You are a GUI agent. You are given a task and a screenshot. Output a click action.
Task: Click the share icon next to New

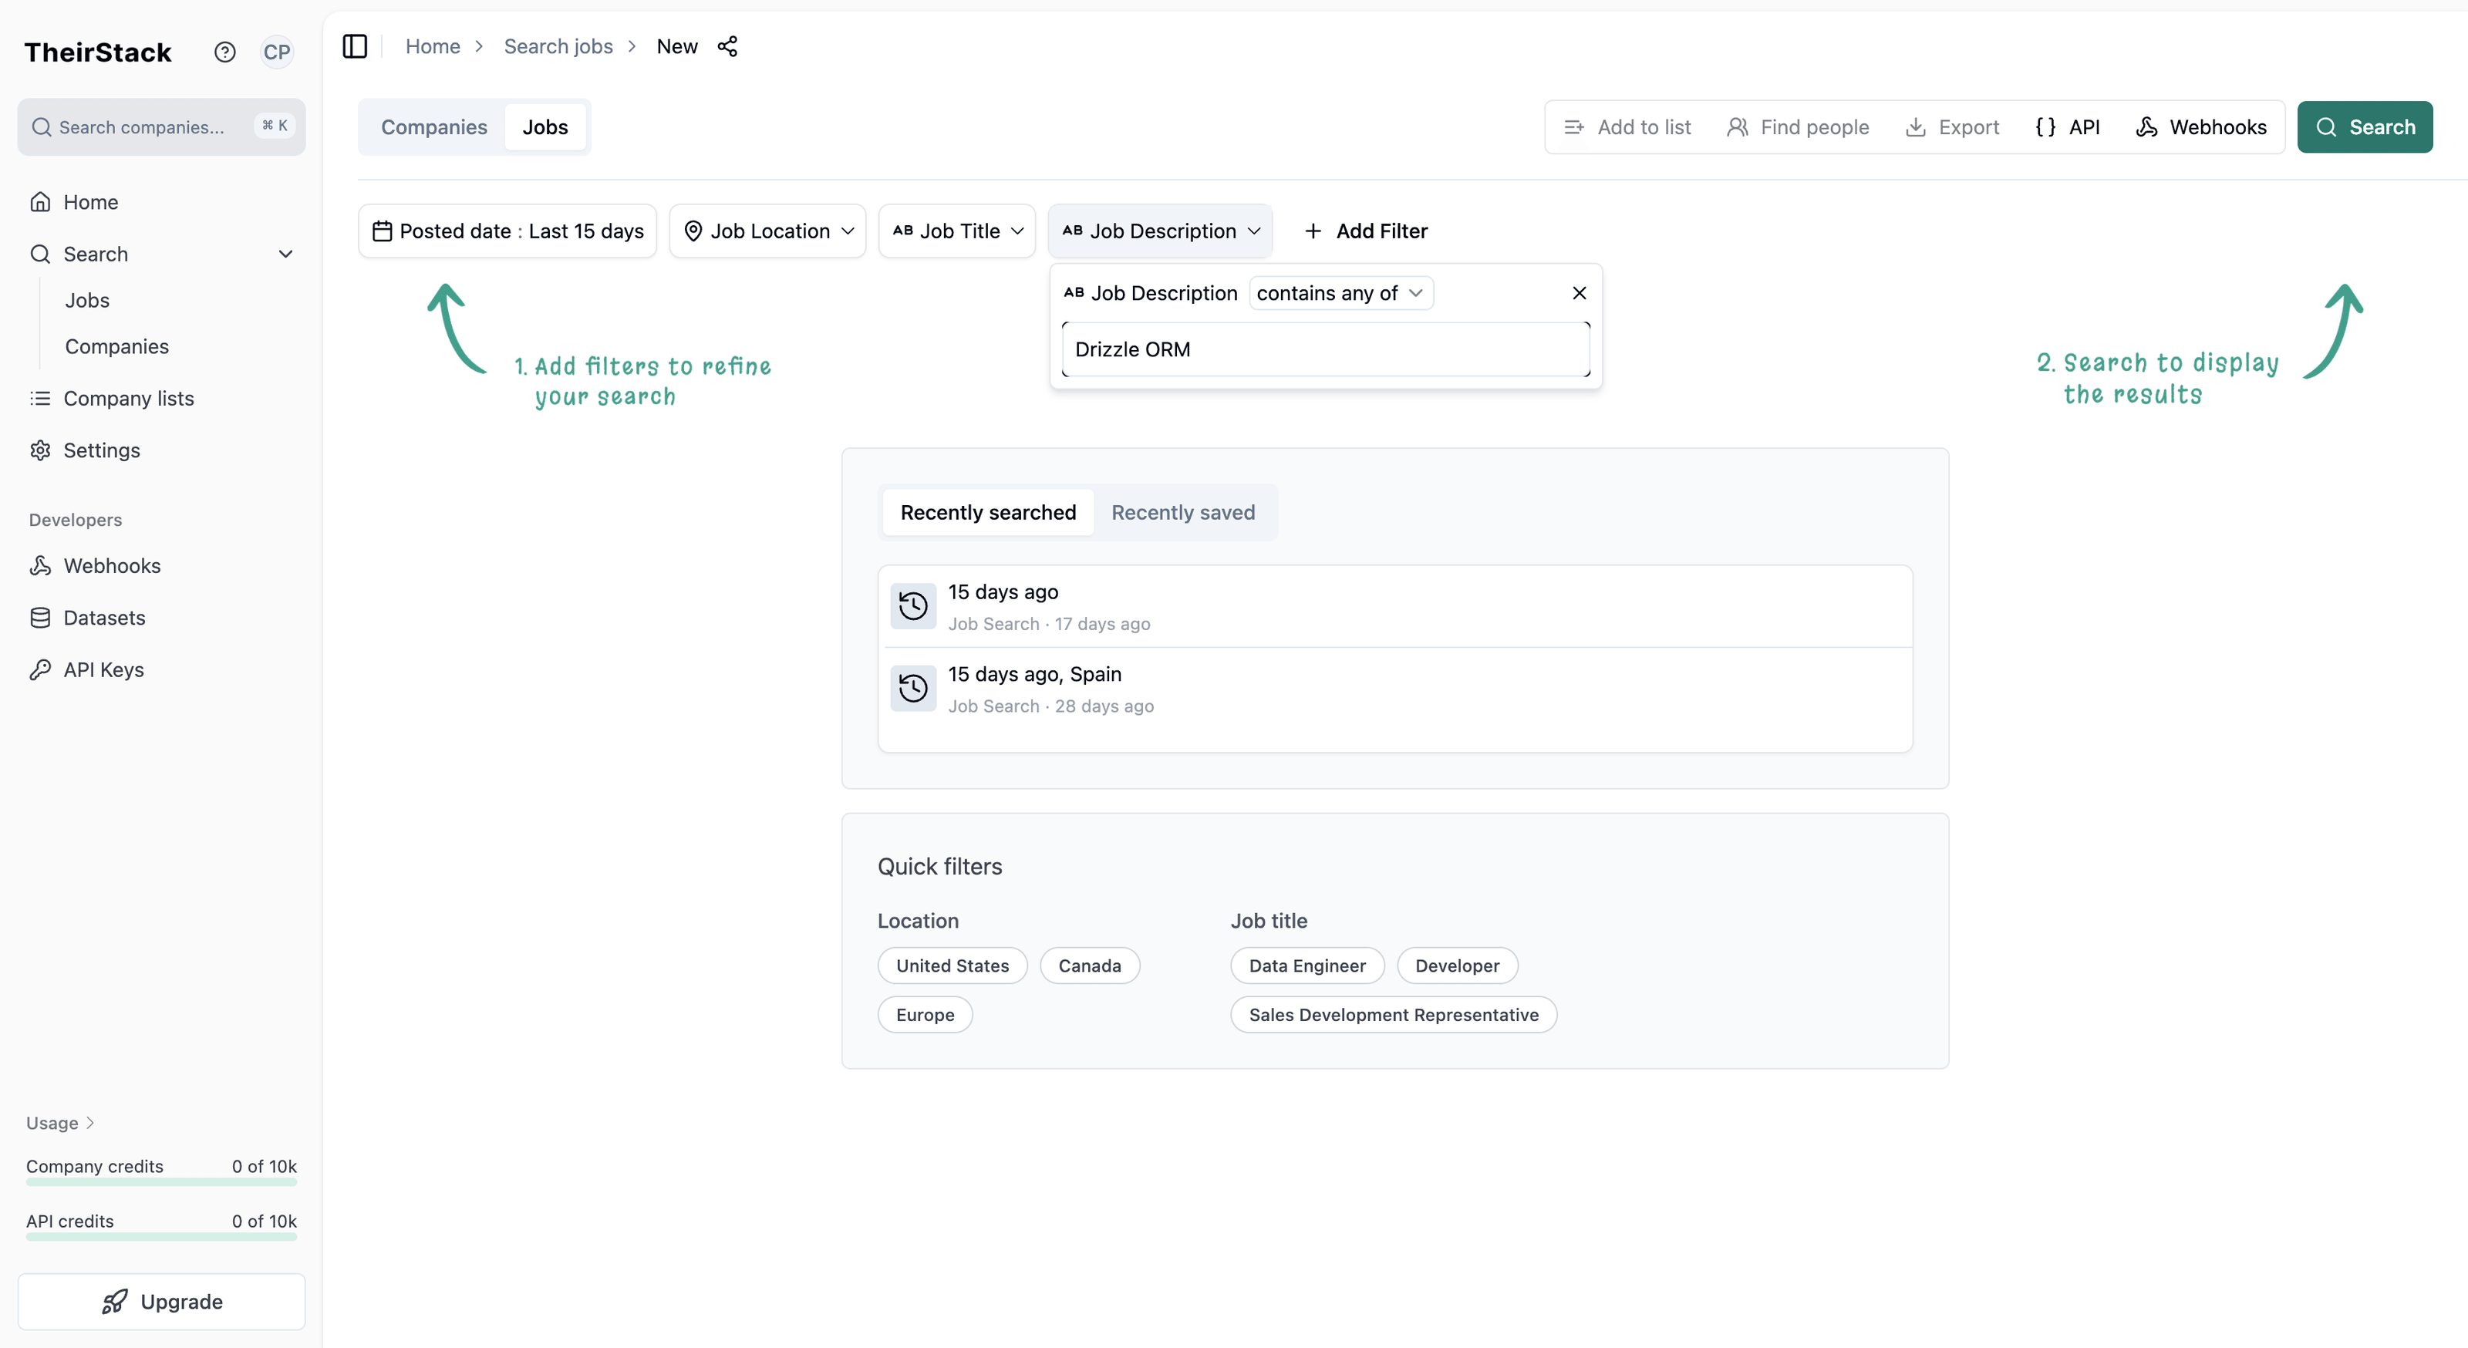coord(728,45)
